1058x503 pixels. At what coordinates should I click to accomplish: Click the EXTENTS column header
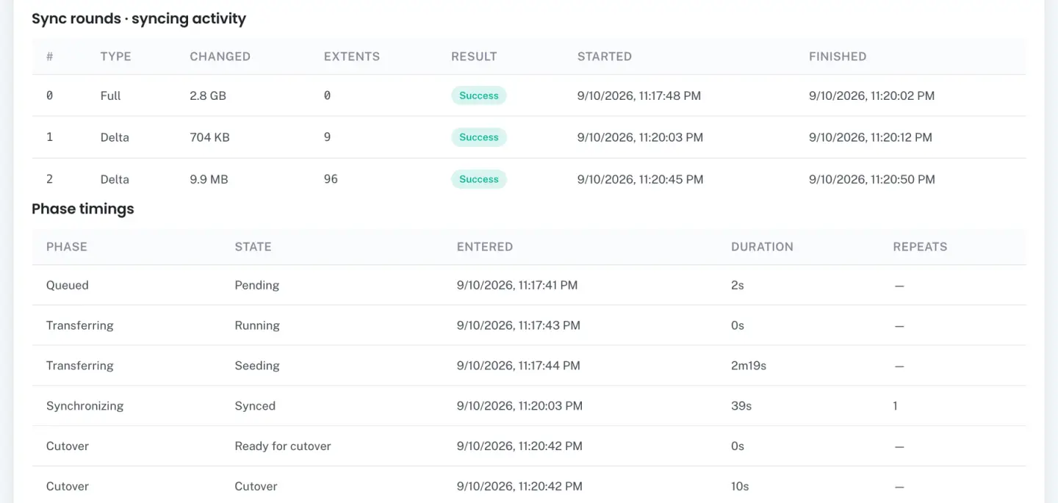352,57
